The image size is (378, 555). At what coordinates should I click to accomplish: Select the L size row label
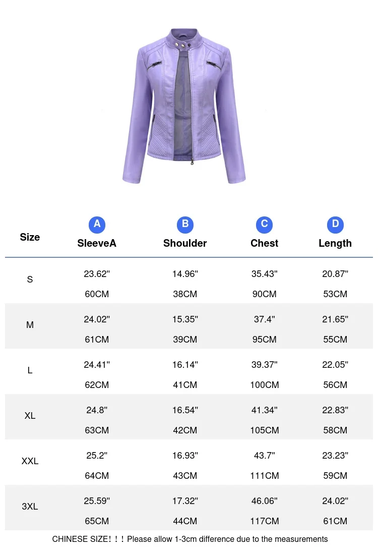click(x=30, y=370)
